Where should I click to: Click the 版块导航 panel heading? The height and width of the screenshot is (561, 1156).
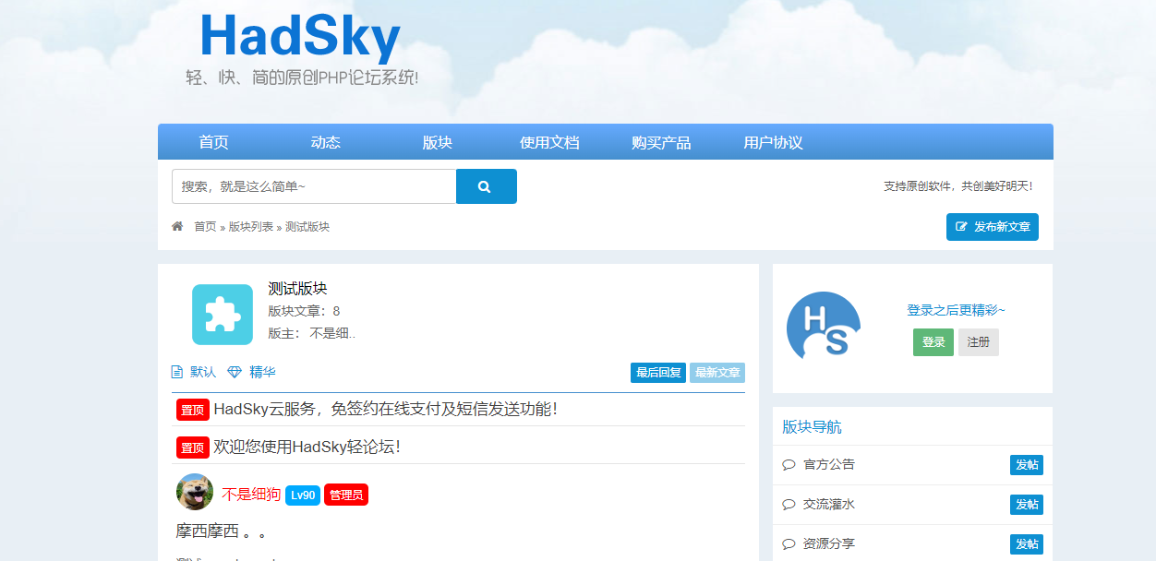[812, 426]
